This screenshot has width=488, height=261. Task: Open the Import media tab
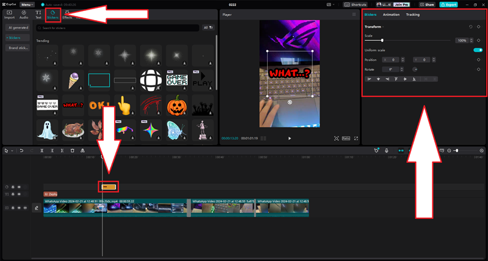tap(9, 14)
